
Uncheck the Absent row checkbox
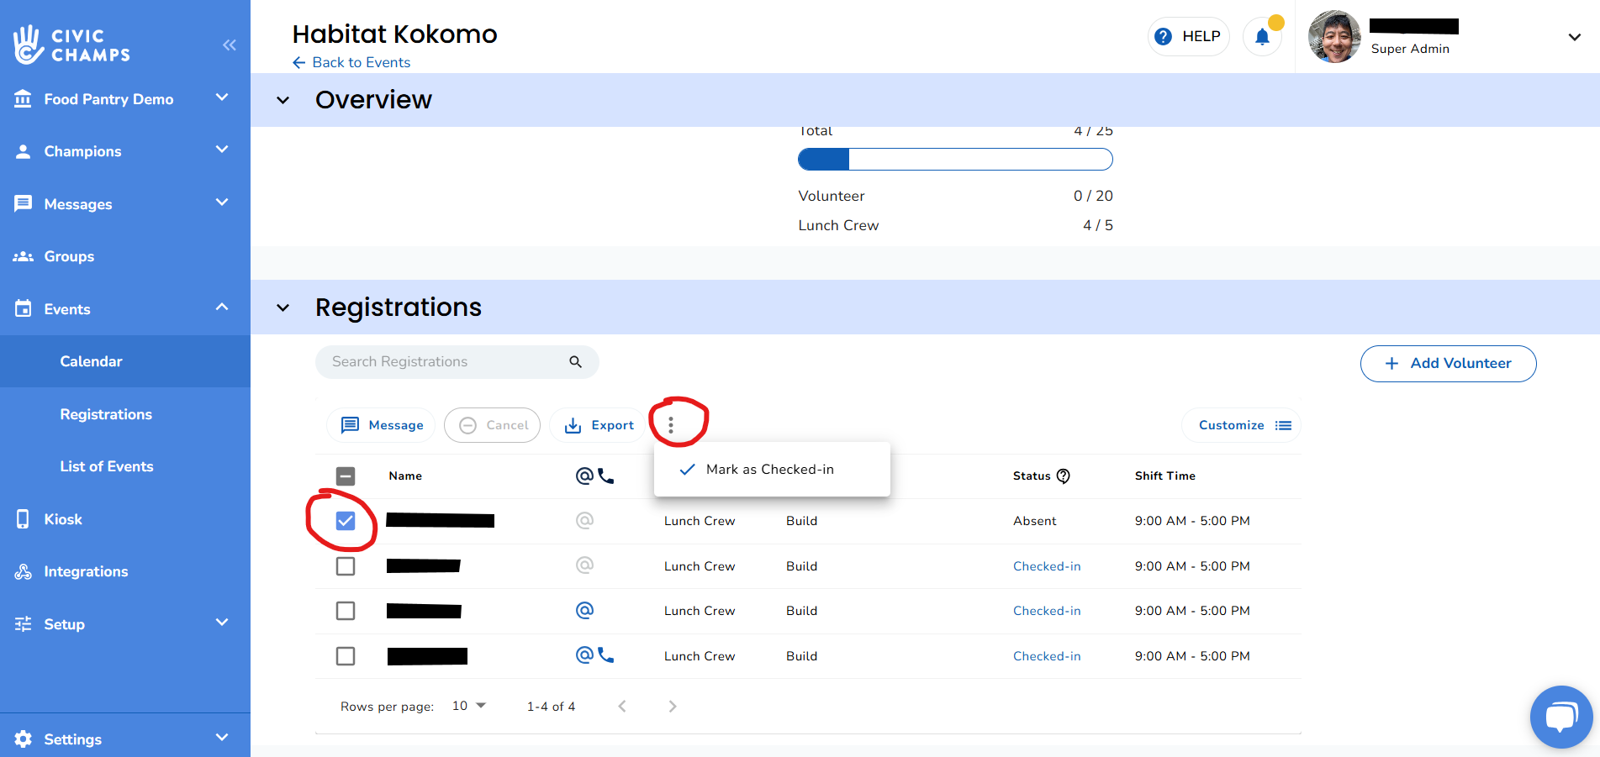[x=346, y=521]
